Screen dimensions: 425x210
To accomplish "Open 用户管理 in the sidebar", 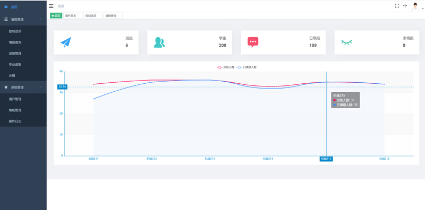I will [x=23, y=99].
